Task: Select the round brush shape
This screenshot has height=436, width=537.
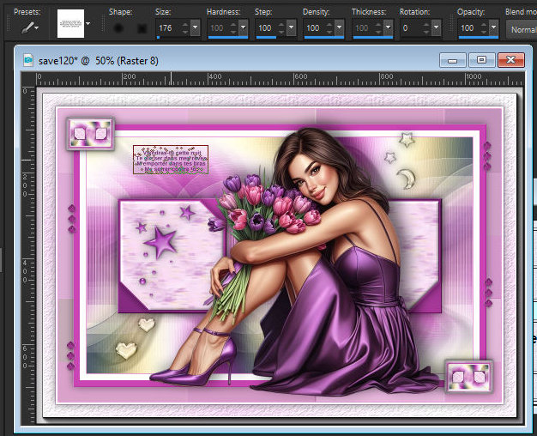Action: coord(118,28)
